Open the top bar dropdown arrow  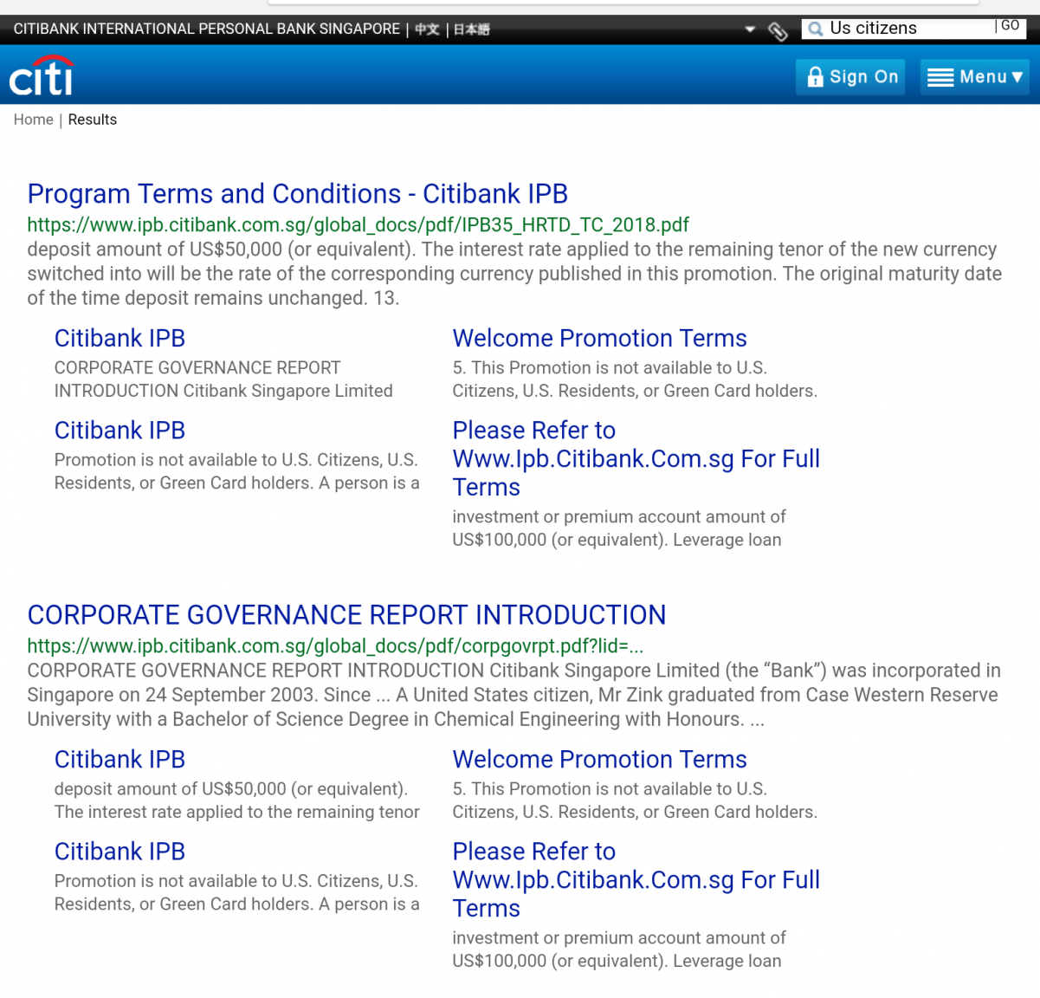coord(750,29)
